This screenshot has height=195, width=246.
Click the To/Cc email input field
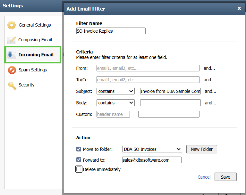(148, 79)
